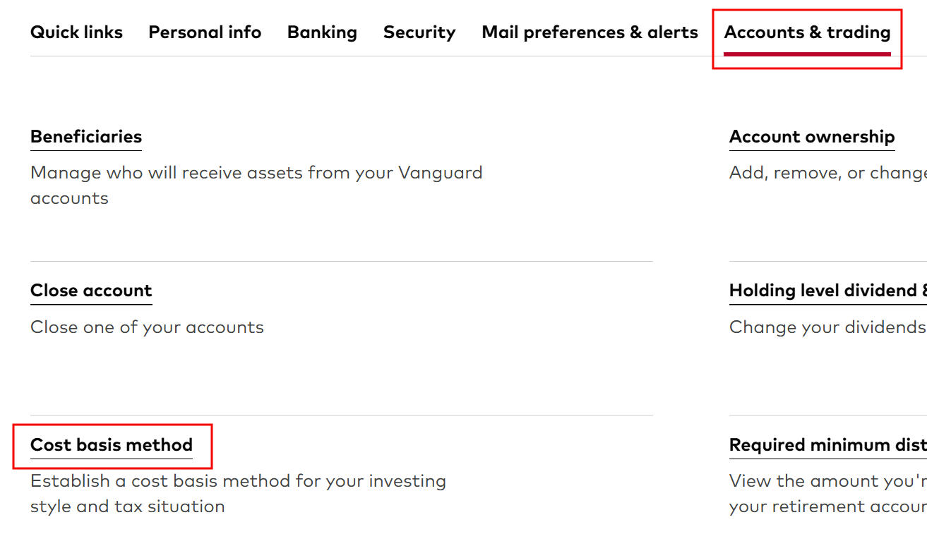Click the Account ownership link
The height and width of the screenshot is (546, 927).
click(x=812, y=136)
